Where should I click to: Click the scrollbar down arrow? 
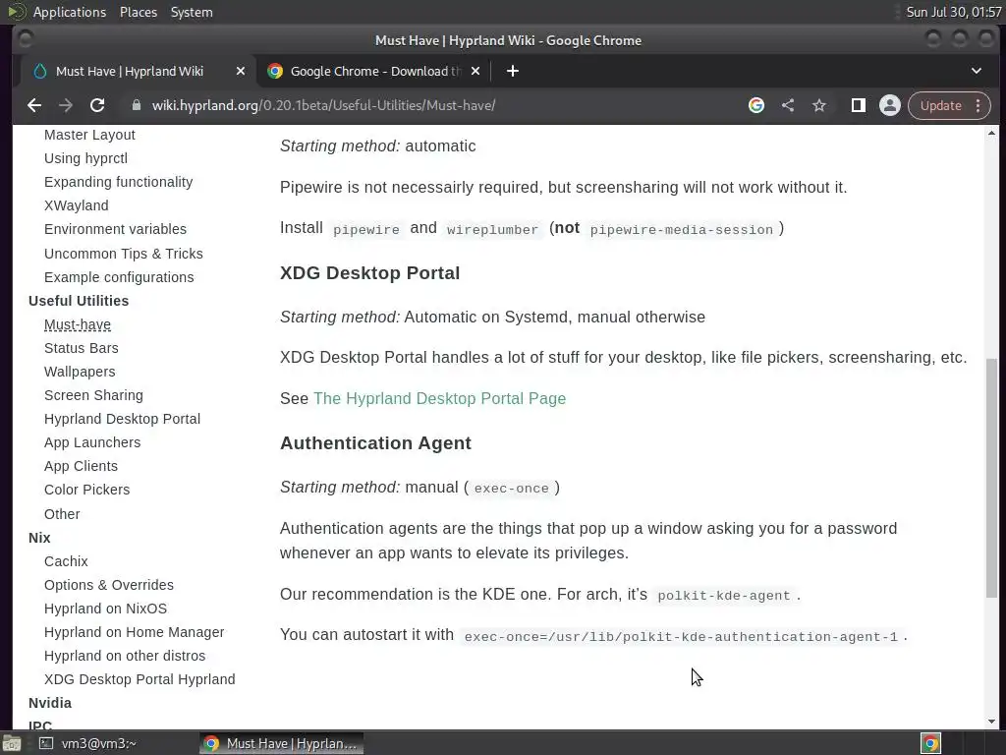pyautogui.click(x=992, y=721)
